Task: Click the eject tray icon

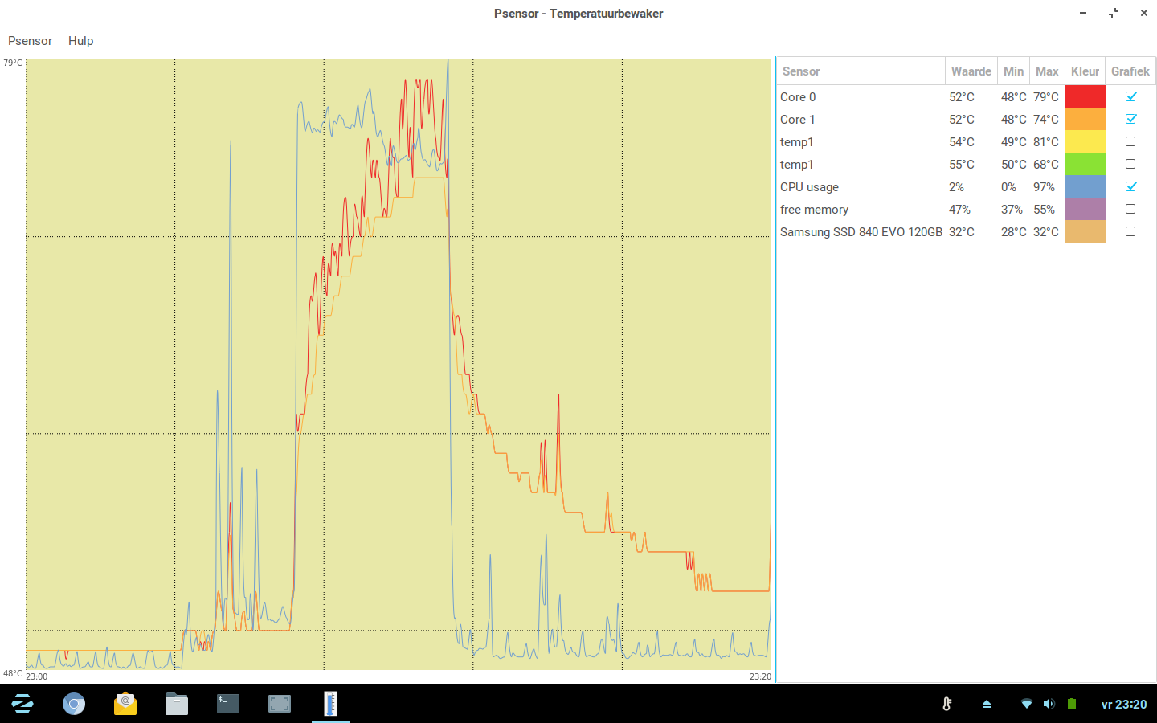Action: (987, 705)
